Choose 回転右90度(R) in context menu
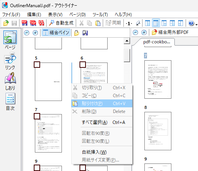198x171 pixels. (x=102, y=133)
